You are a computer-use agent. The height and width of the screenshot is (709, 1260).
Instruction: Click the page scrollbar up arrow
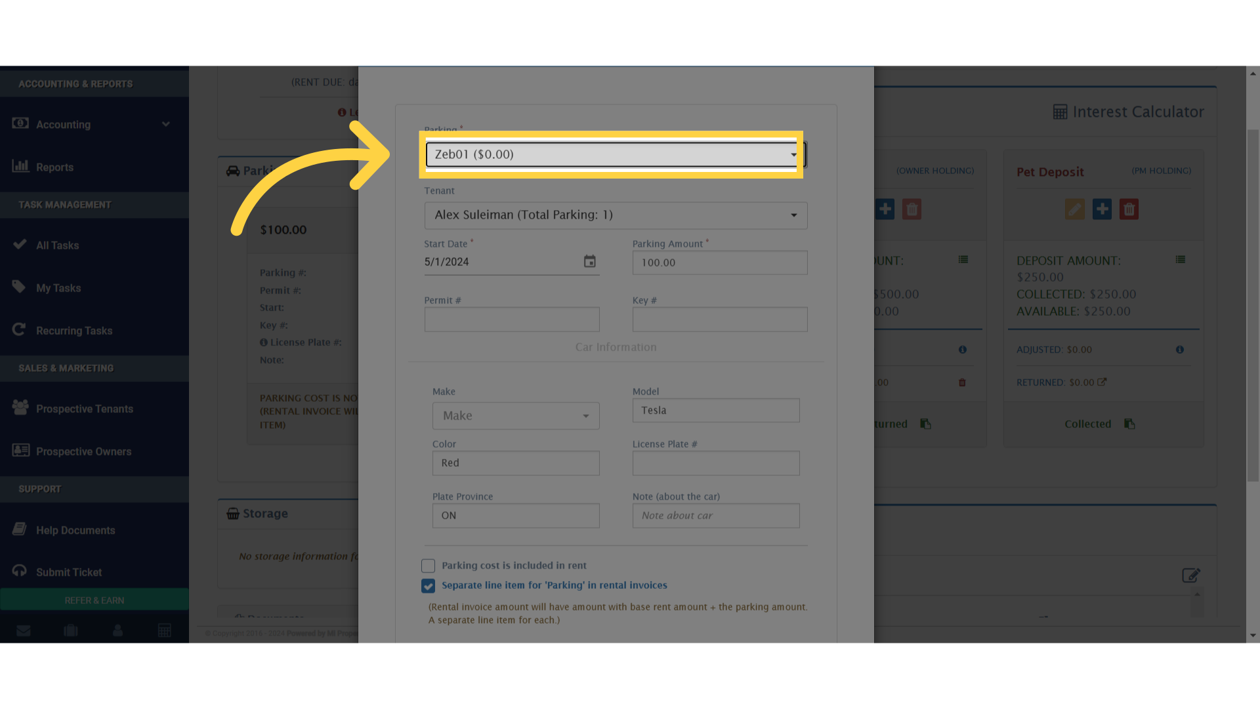tap(1253, 74)
